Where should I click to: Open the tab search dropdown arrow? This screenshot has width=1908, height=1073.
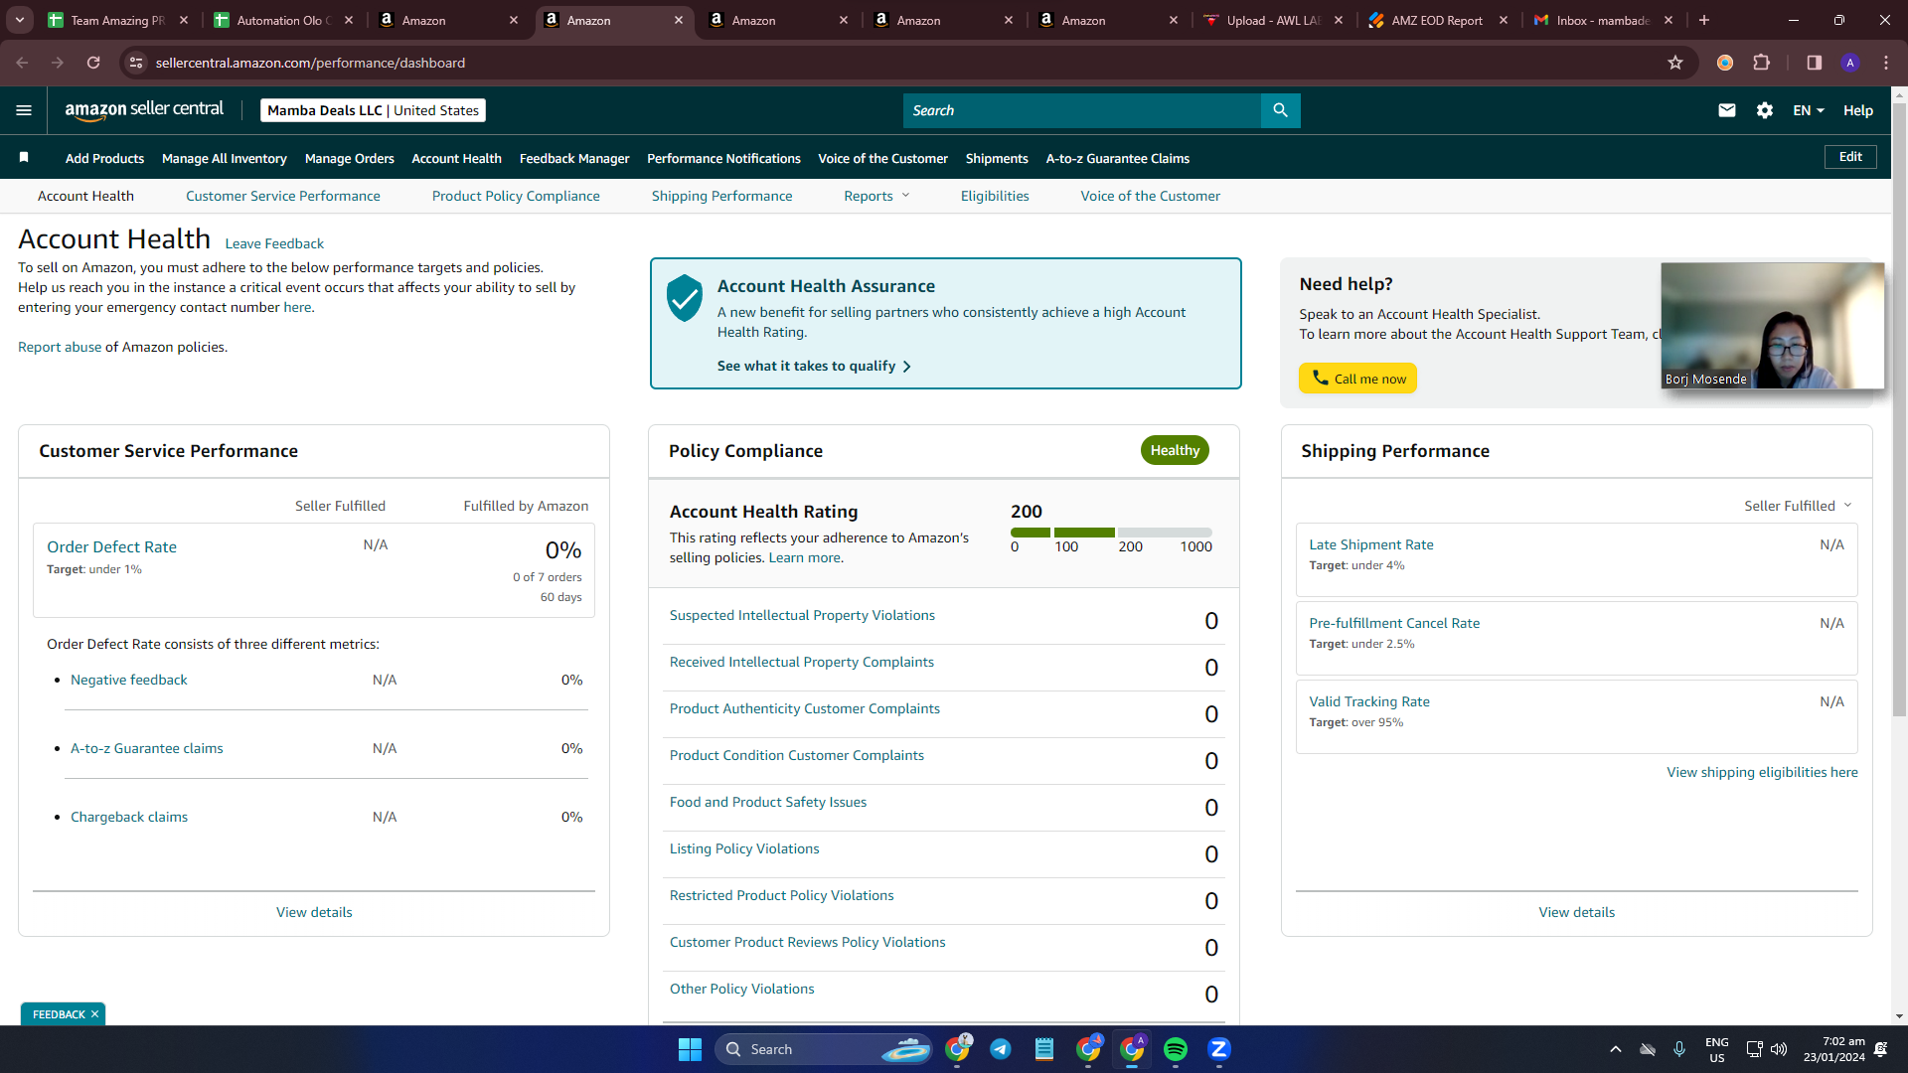point(20,20)
